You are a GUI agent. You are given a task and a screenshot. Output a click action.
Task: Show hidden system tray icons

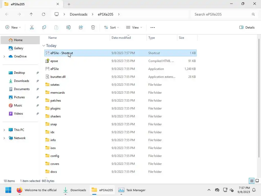point(209,190)
